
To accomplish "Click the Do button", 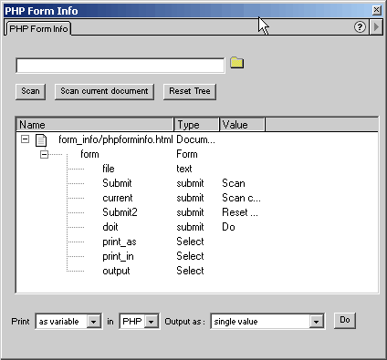I will point(345,320).
